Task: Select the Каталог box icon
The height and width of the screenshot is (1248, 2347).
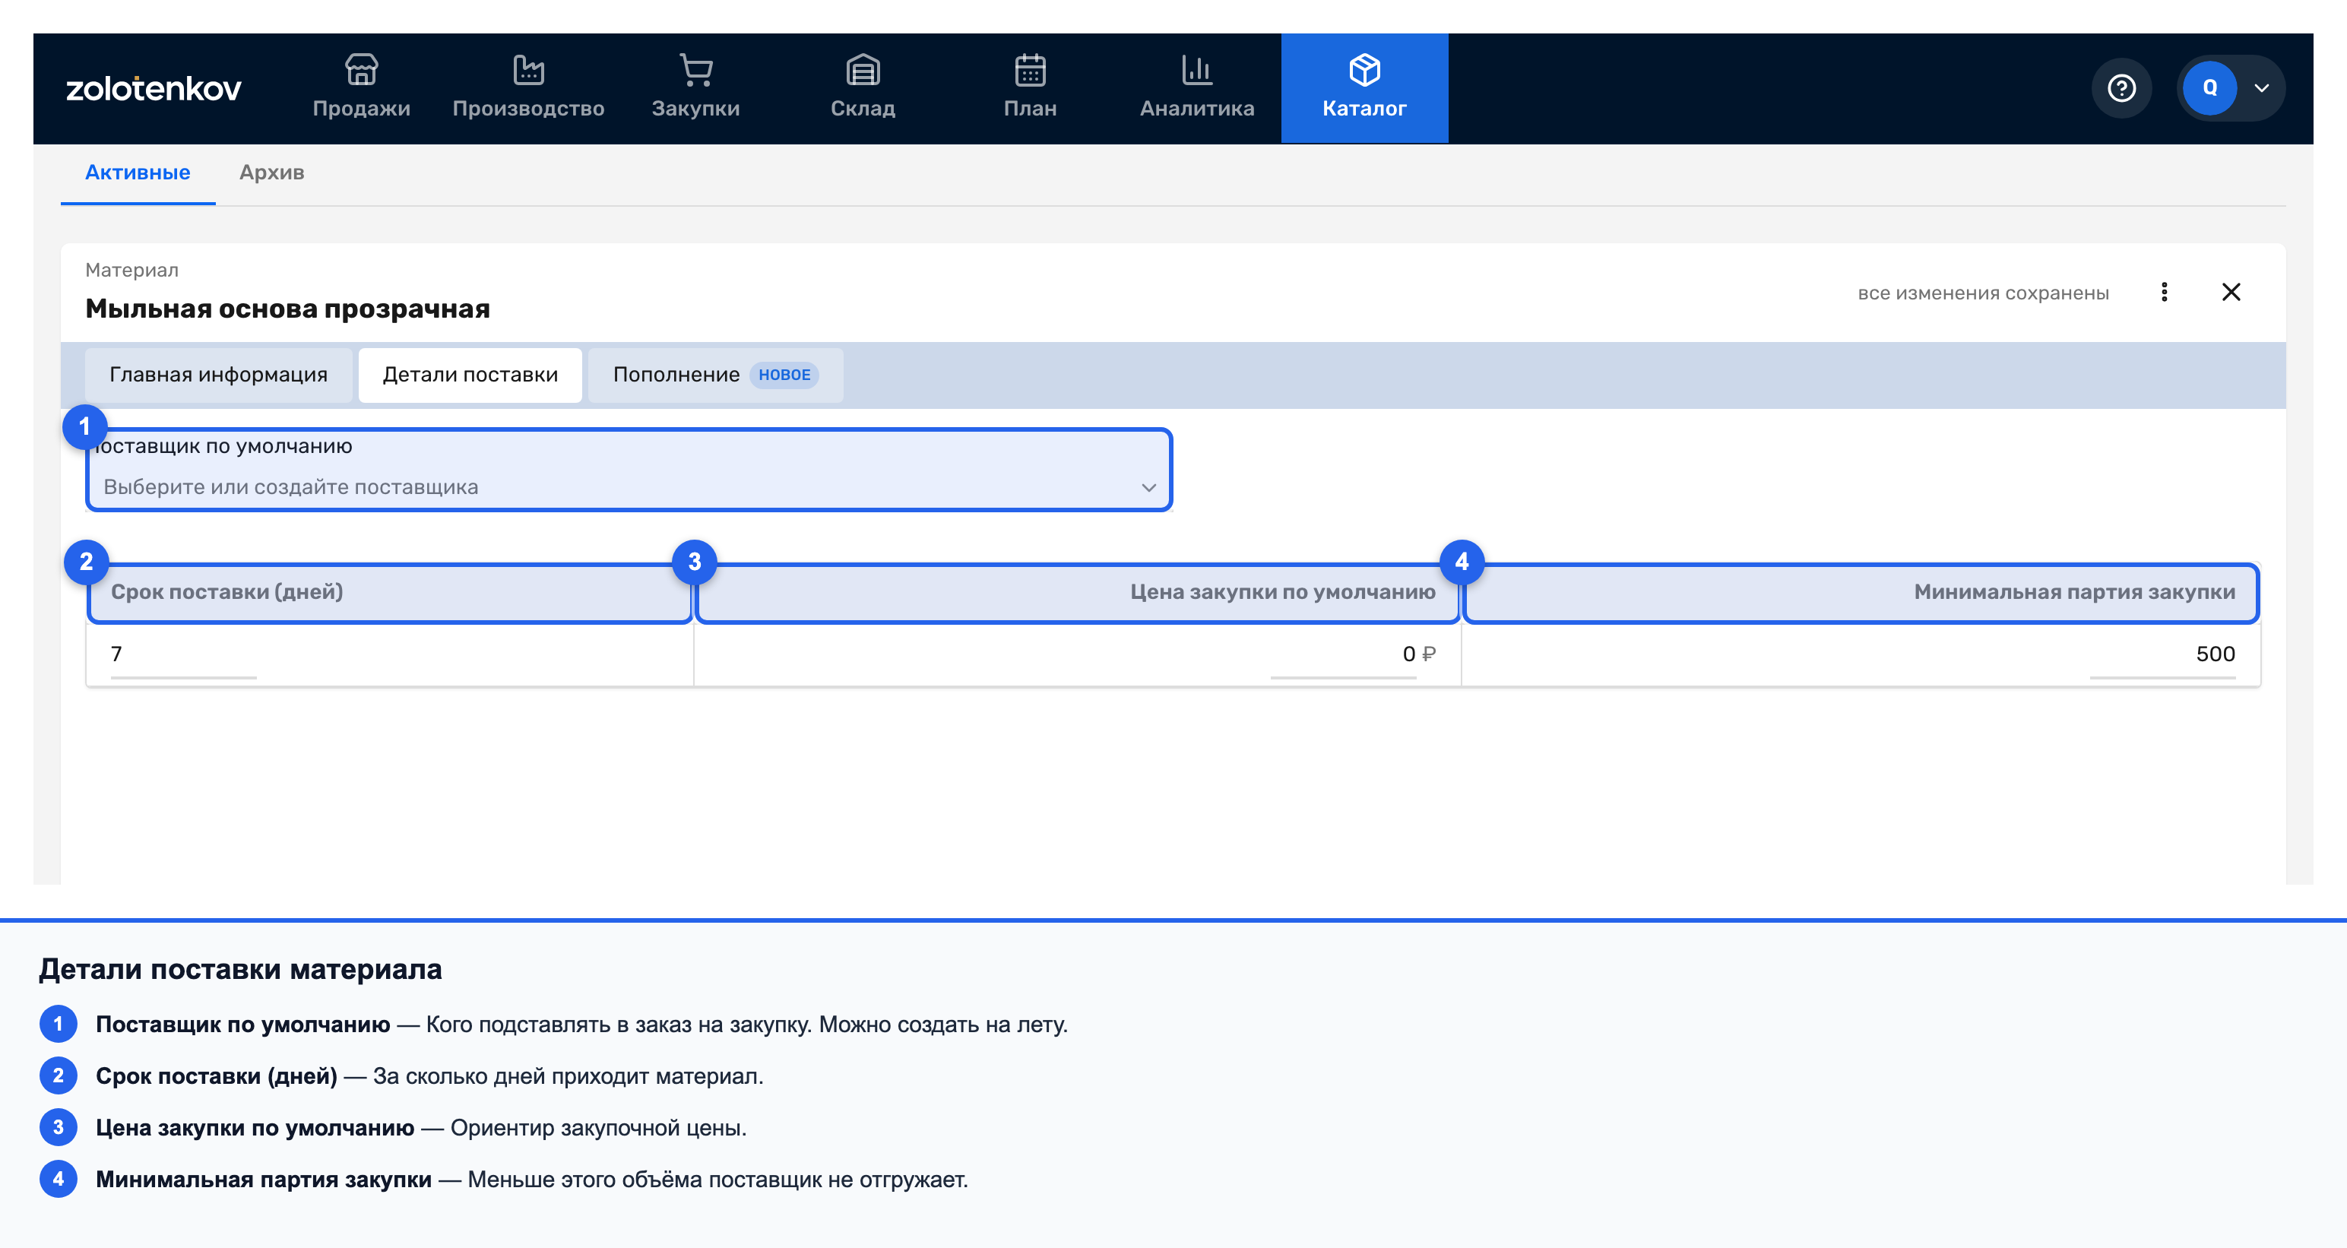Action: pos(1365,70)
